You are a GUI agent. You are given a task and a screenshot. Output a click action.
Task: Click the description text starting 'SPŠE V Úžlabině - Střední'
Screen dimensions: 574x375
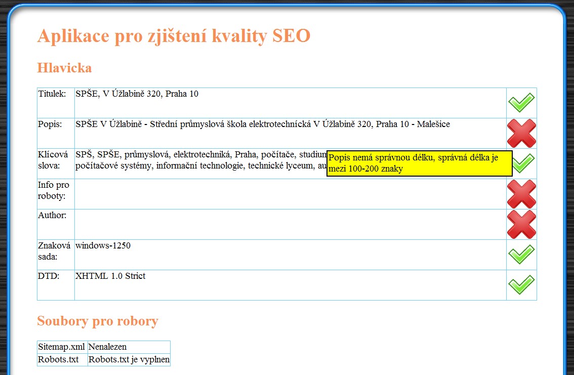point(263,124)
